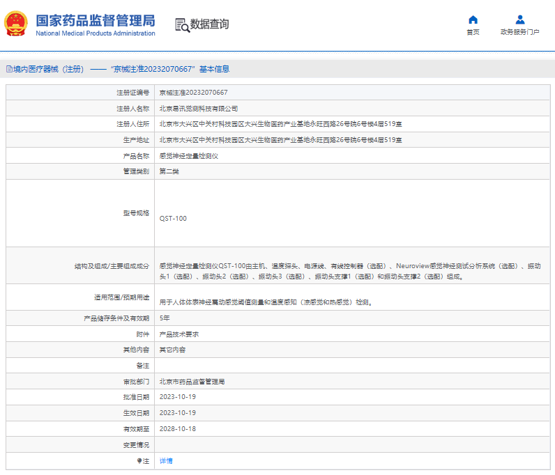Select registrant name 北京易讯觉测科技有限公司
This screenshot has height=475, width=555.
pyautogui.click(x=199, y=109)
